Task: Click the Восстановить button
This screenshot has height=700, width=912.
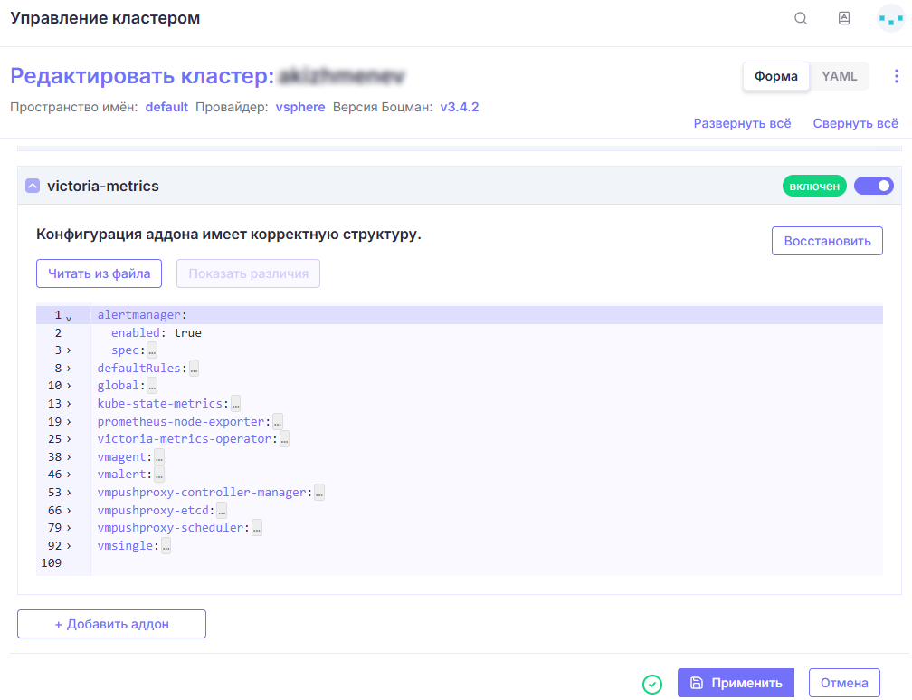Action: coord(827,241)
